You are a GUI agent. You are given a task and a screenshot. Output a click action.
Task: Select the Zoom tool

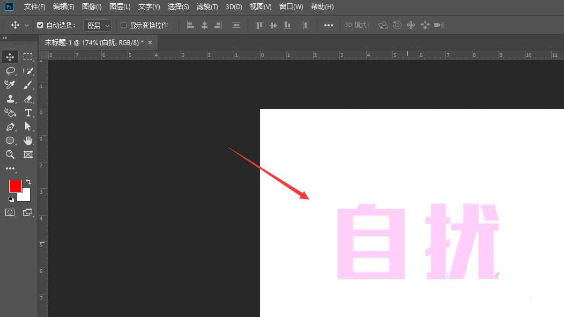point(11,154)
